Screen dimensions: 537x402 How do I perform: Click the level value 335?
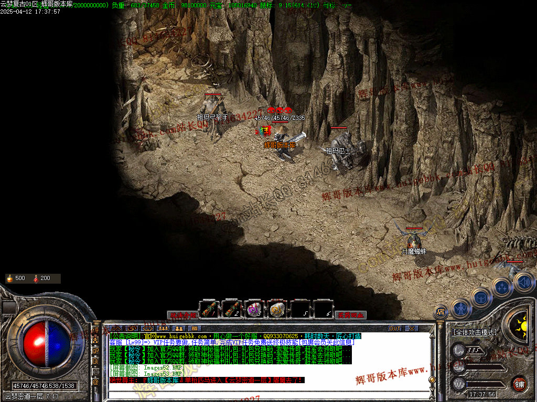473,350
